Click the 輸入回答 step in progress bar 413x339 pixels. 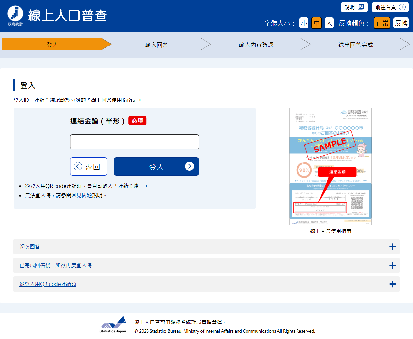click(156, 45)
